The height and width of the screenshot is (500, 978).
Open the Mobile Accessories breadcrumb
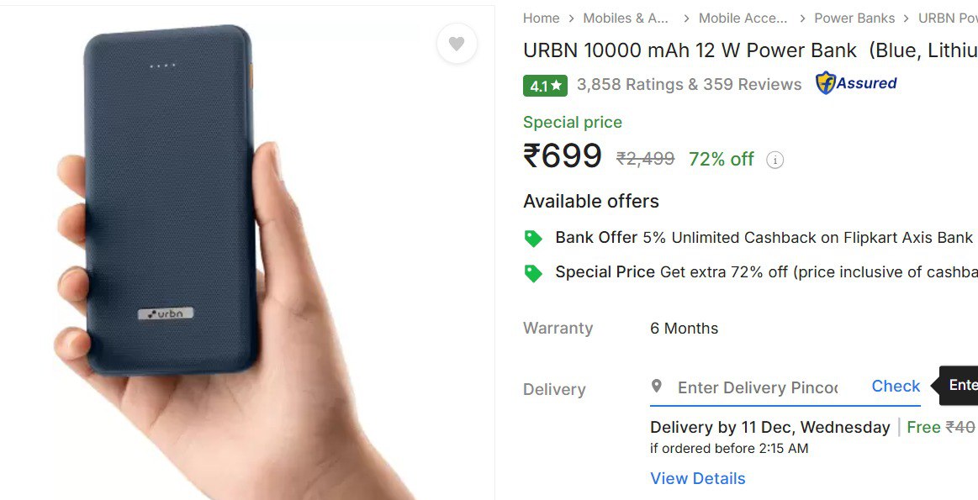click(743, 18)
